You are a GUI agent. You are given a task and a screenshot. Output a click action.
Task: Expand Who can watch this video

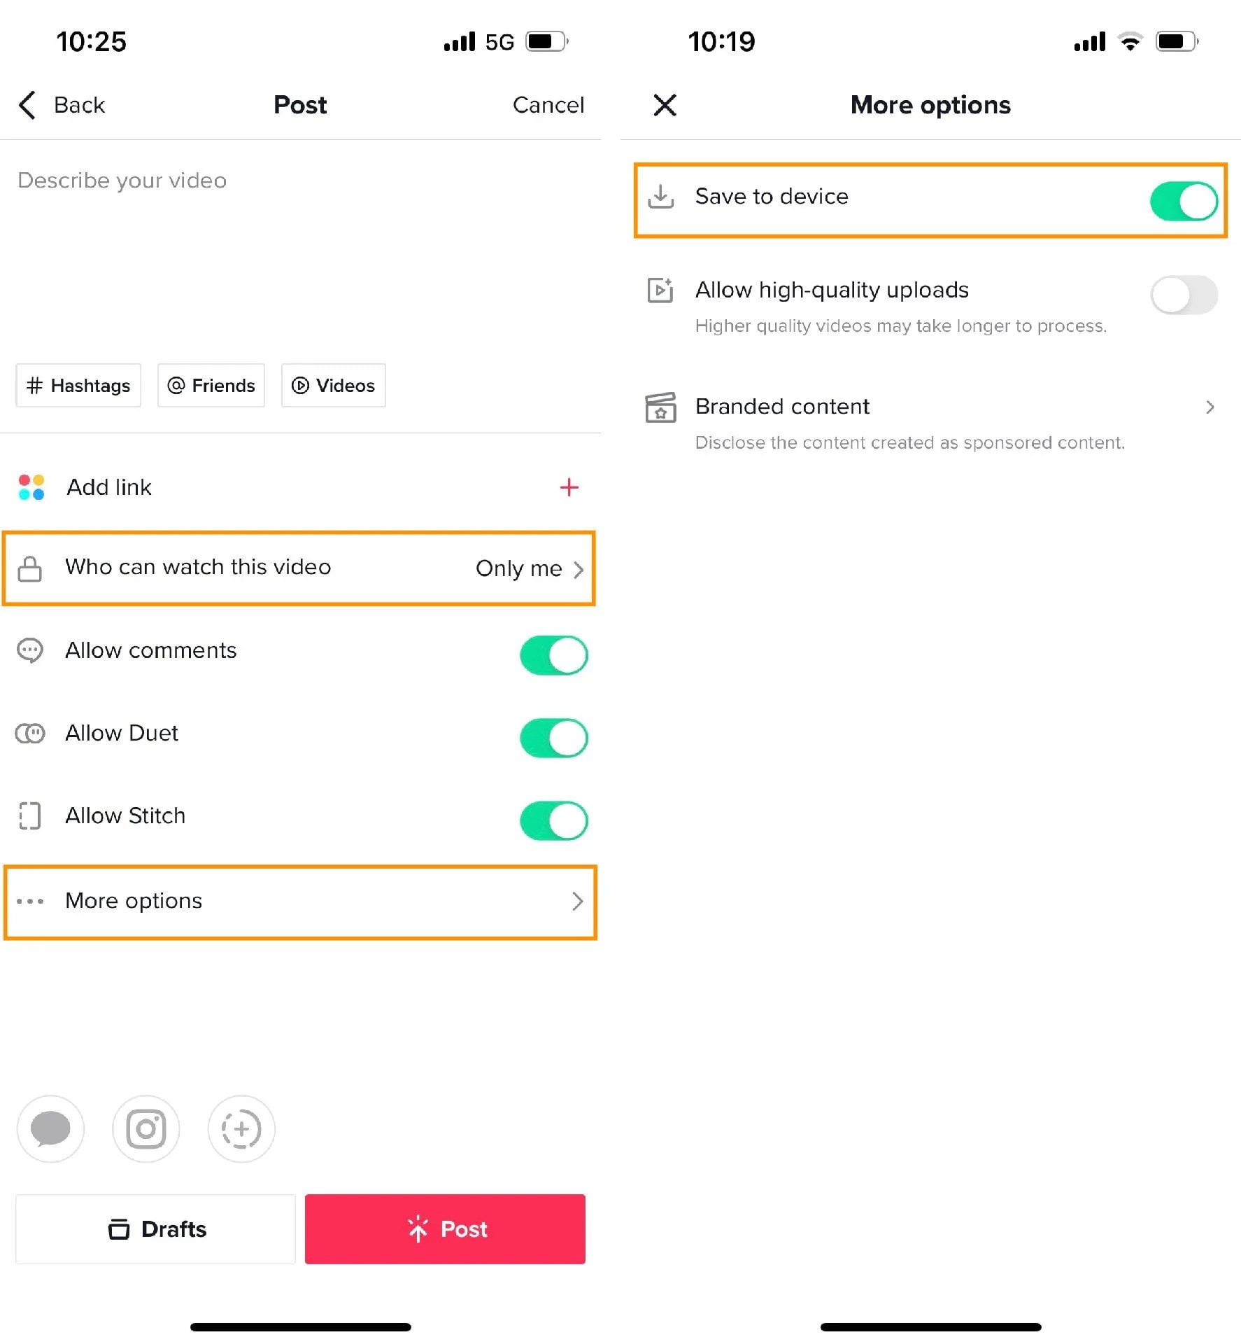pyautogui.click(x=299, y=568)
